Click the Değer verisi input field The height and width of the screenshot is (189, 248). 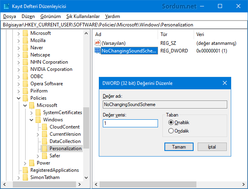[130, 124]
